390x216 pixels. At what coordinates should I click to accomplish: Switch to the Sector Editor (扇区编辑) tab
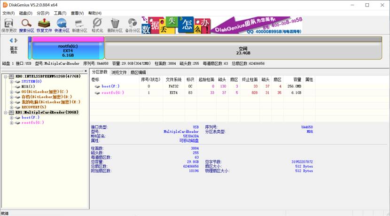pos(138,72)
